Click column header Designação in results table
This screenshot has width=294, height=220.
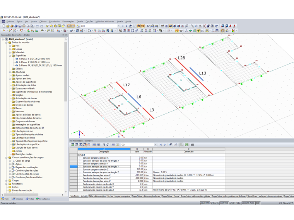(104, 152)
